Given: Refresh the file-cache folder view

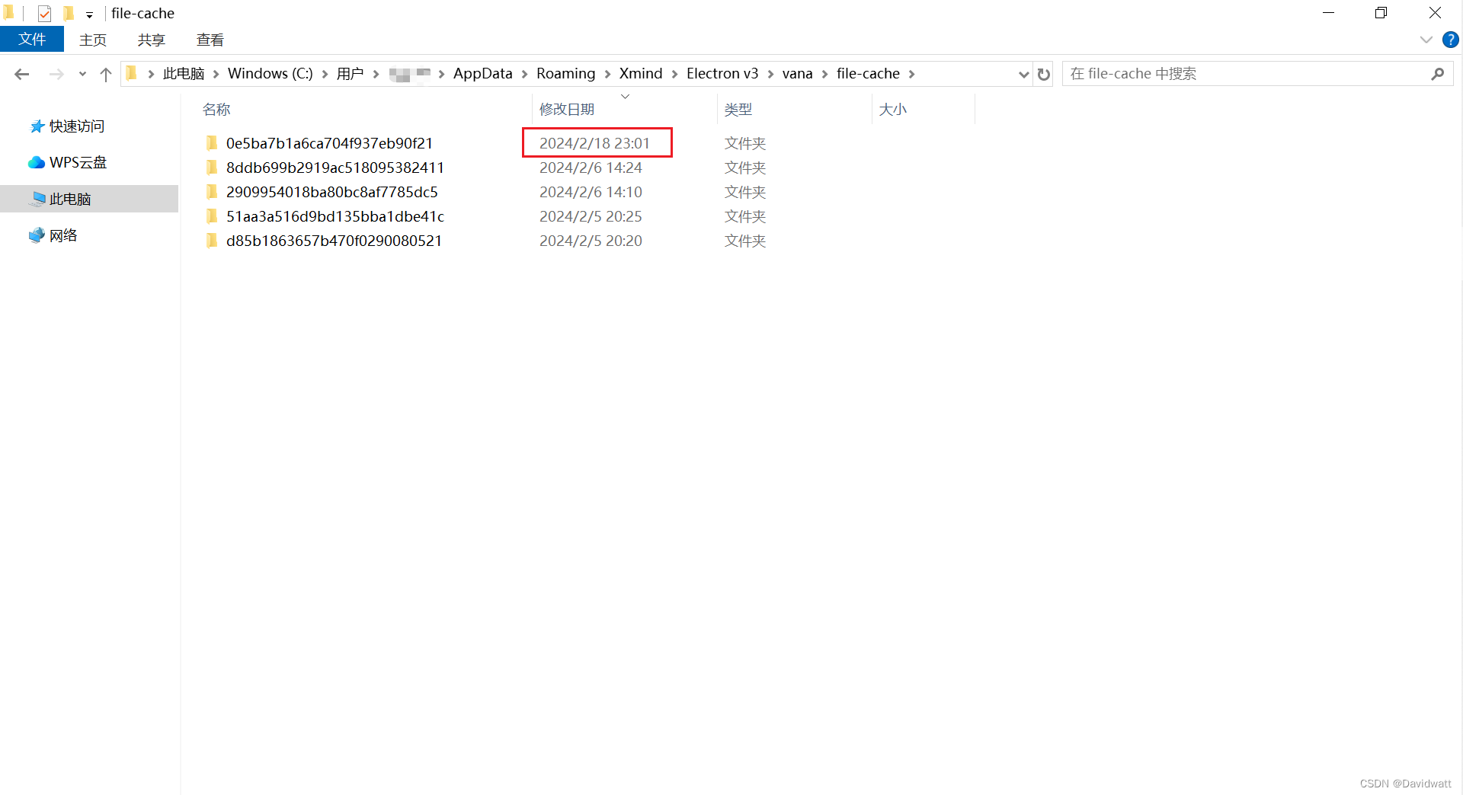Looking at the screenshot, I should pyautogui.click(x=1044, y=74).
